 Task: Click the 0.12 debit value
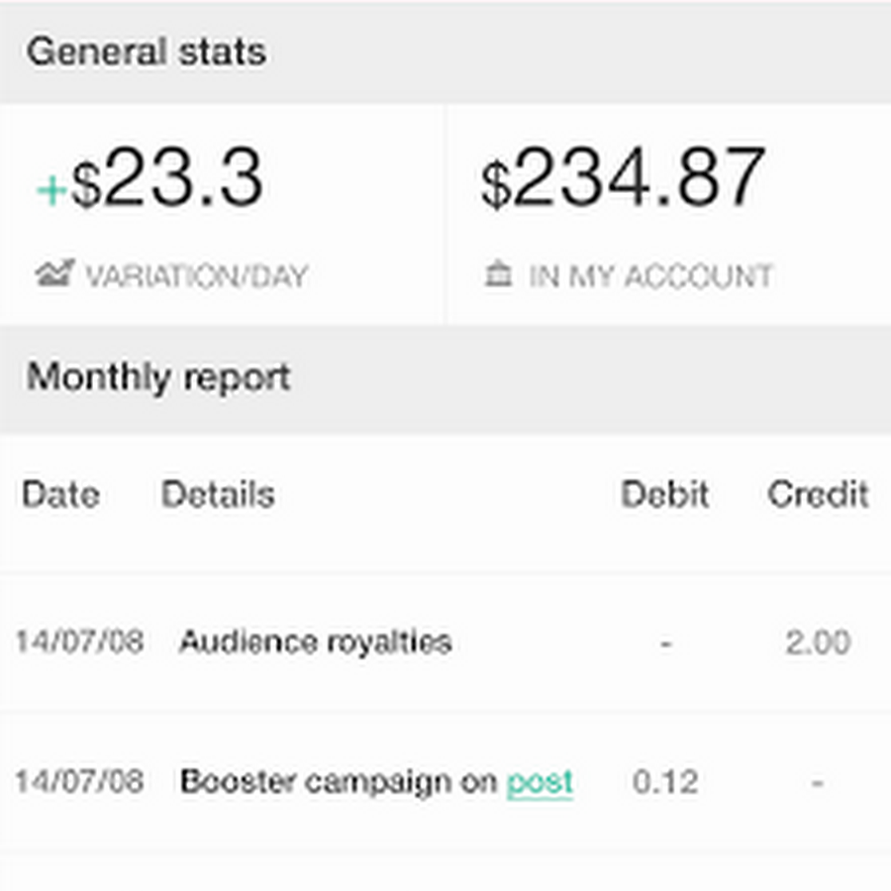(x=664, y=782)
